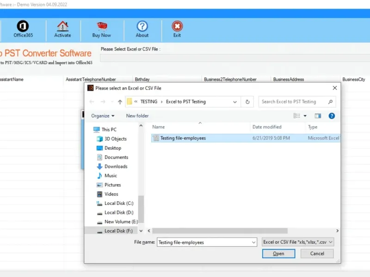This screenshot has height=277, width=370.
Task: Click TESTING in the breadcrumb path
Action: [x=148, y=102]
